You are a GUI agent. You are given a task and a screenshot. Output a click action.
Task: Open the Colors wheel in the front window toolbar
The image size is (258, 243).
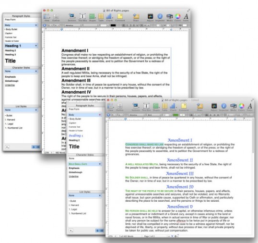tap(241, 106)
